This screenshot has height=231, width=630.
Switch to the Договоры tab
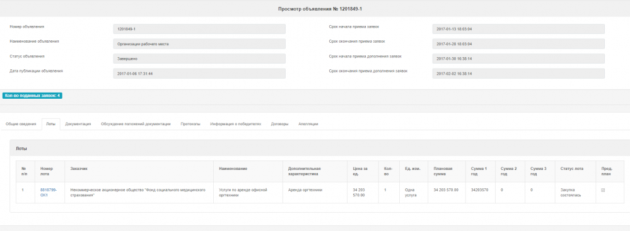point(279,125)
